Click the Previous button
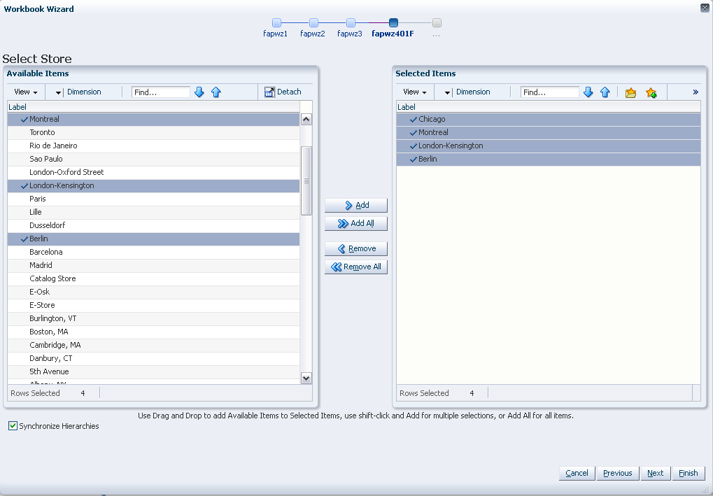713x496 pixels. click(618, 474)
